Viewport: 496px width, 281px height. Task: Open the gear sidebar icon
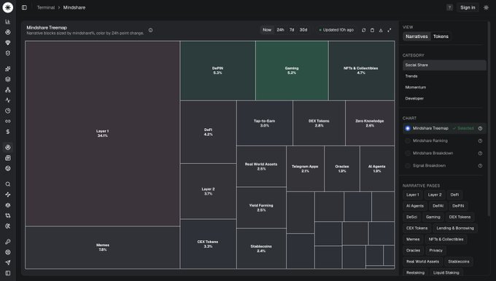(x=8, y=205)
